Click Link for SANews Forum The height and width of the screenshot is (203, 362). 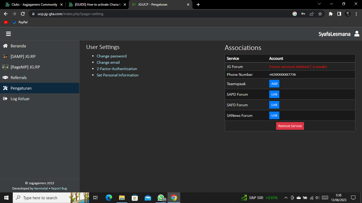pyautogui.click(x=274, y=115)
